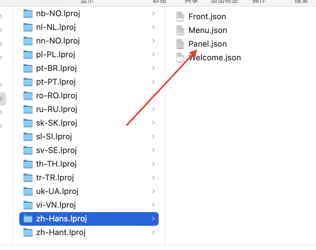Select the Welcome.json file icon
The height and width of the screenshot is (250, 316).
180,58
